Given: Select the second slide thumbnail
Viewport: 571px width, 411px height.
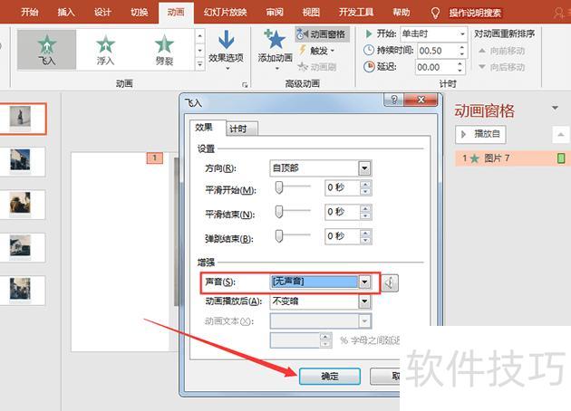Looking at the screenshot, I should [23, 161].
